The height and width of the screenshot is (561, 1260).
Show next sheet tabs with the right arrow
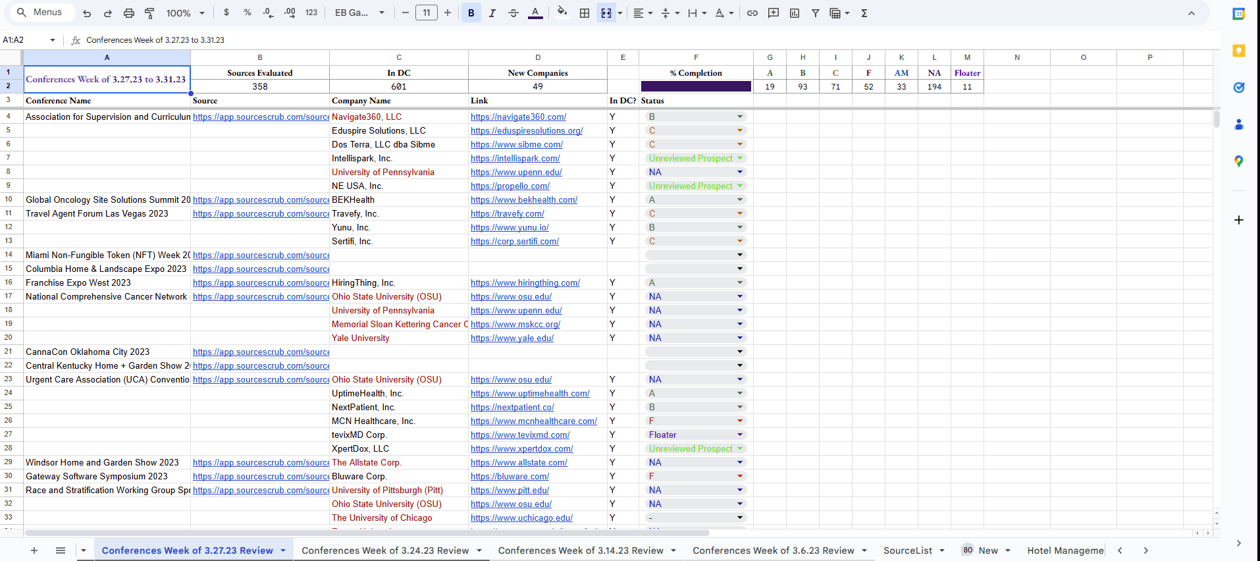click(x=1145, y=550)
